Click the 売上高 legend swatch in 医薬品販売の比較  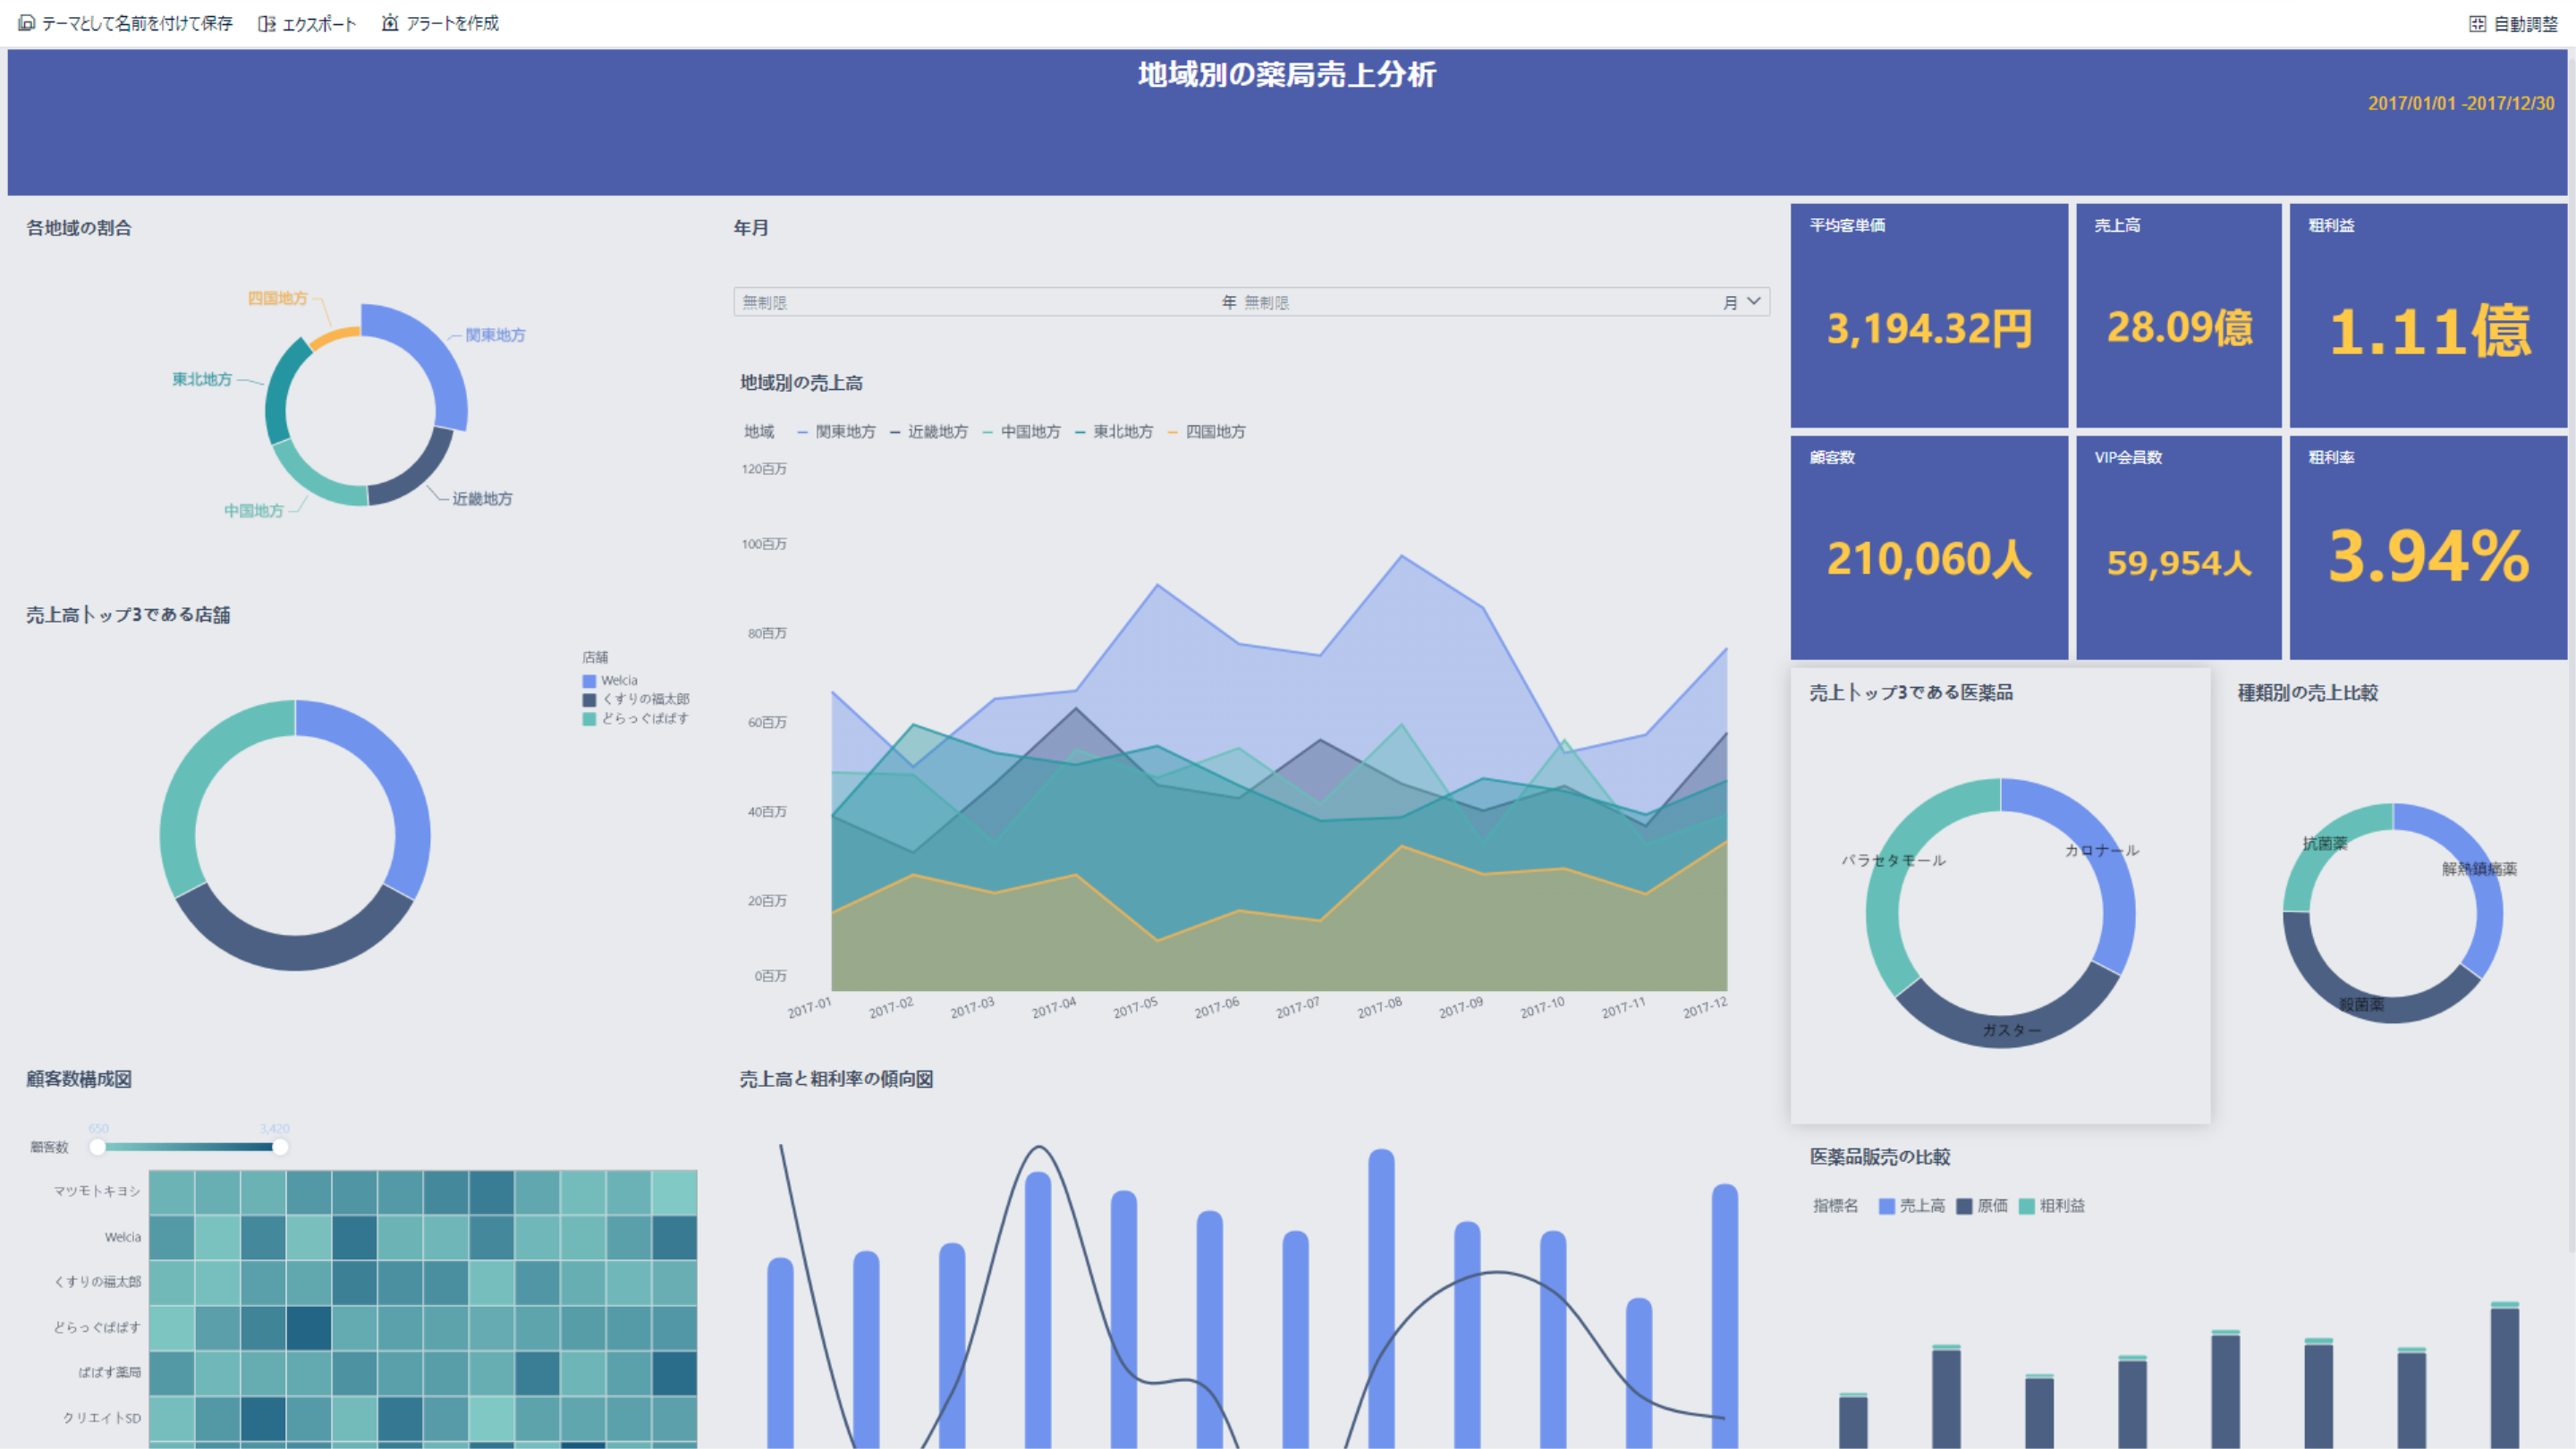pos(1886,1206)
